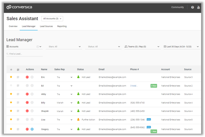The height and width of the screenshot is (137, 205).
Task: Expand the Accounts filter dropdown
Action: click(40, 46)
